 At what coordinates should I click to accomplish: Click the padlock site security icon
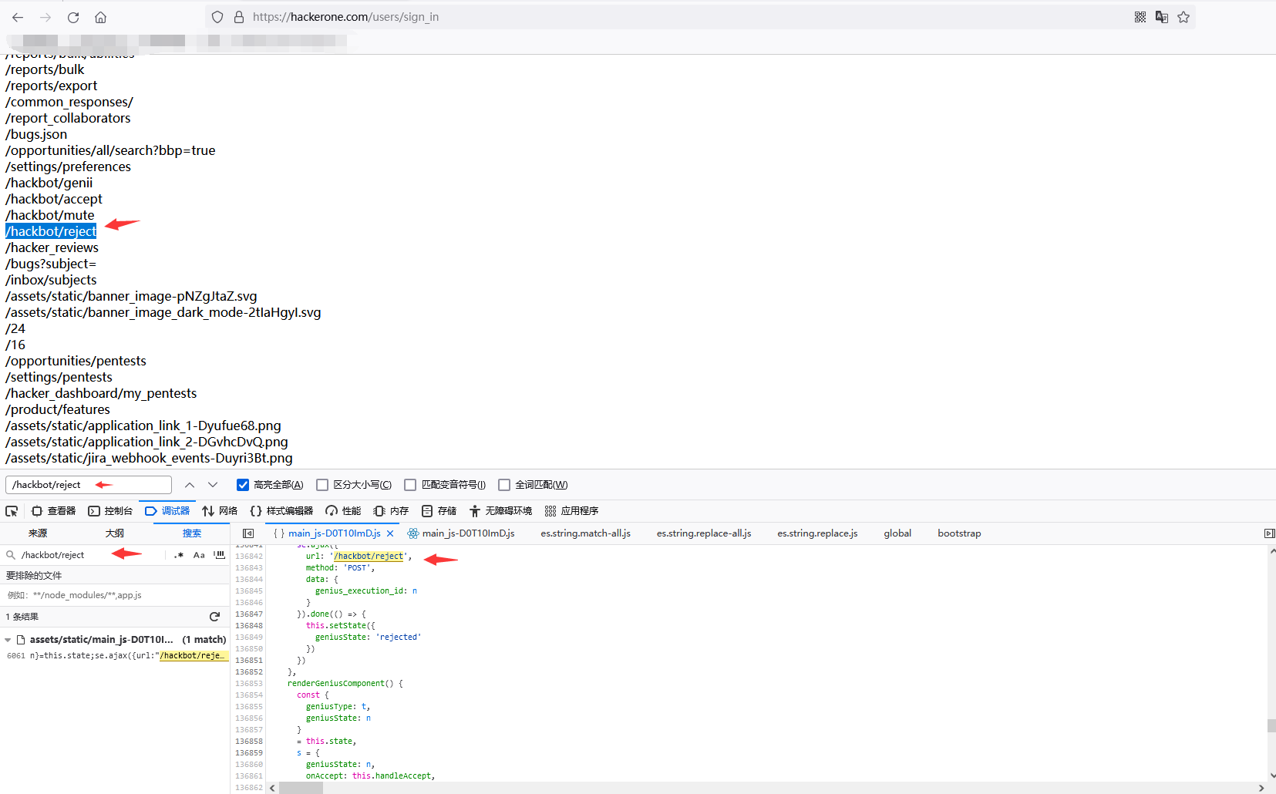click(x=239, y=17)
